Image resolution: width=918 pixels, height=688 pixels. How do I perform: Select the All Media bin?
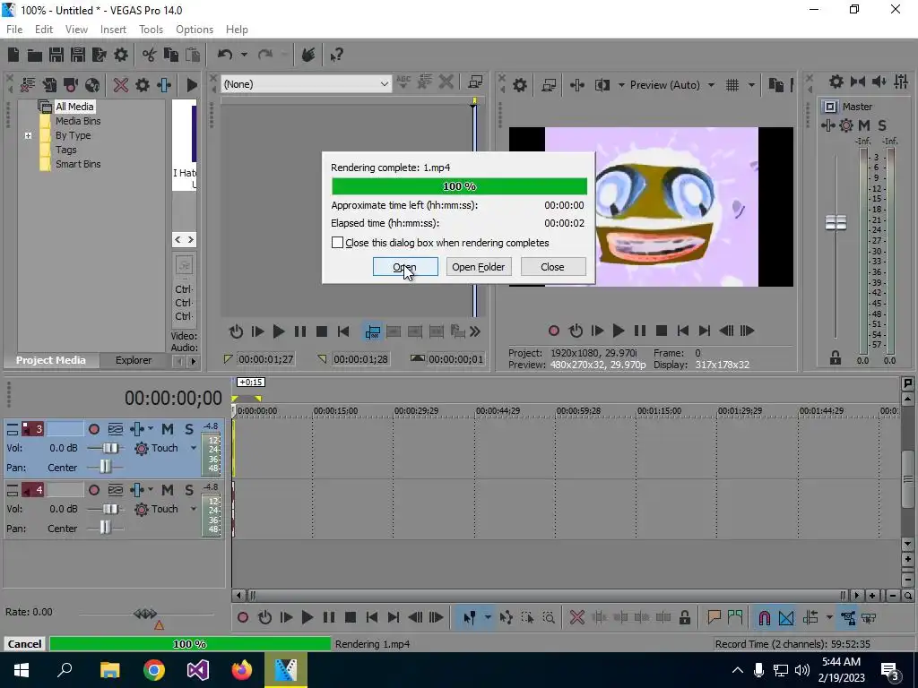[x=74, y=107]
